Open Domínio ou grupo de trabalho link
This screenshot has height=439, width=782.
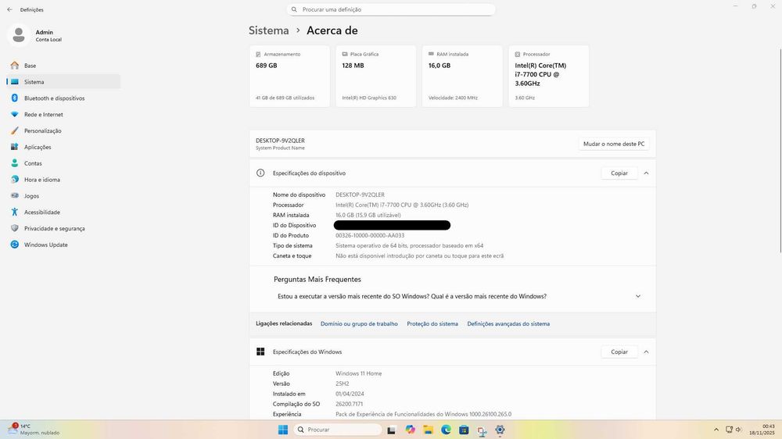(359, 324)
